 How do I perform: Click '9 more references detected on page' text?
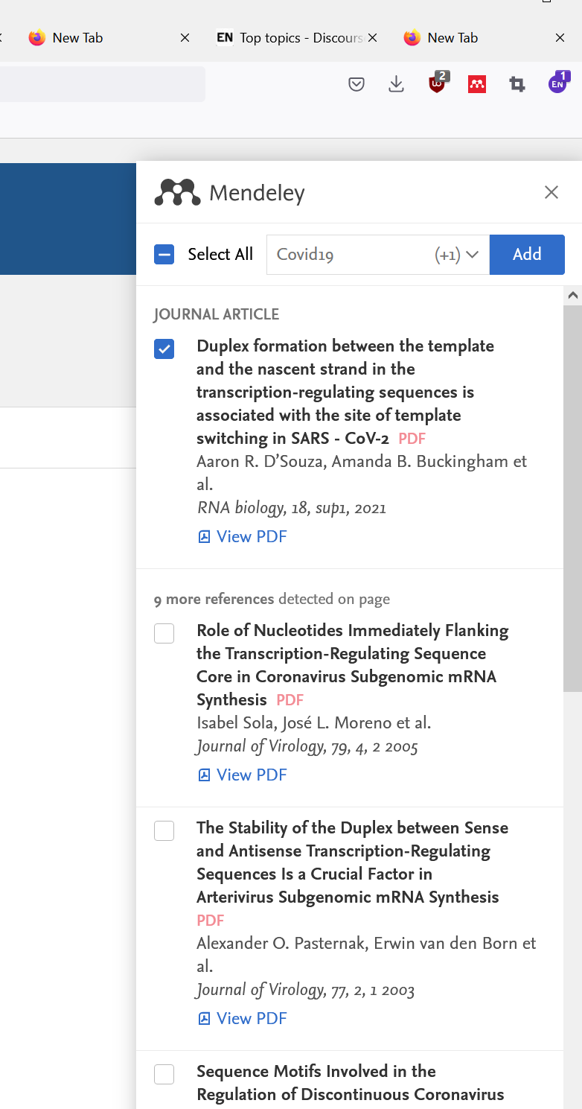coord(272,599)
